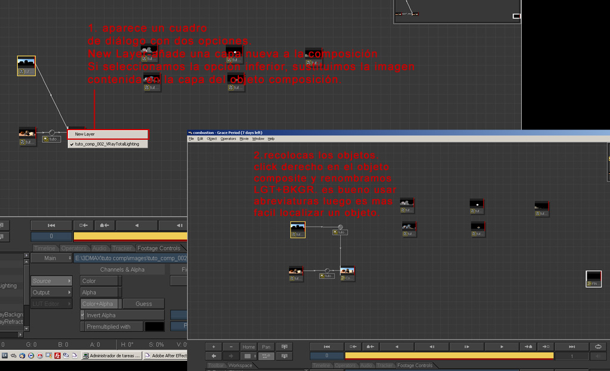Activate the Pan button
The image size is (610, 371).
tap(266, 347)
